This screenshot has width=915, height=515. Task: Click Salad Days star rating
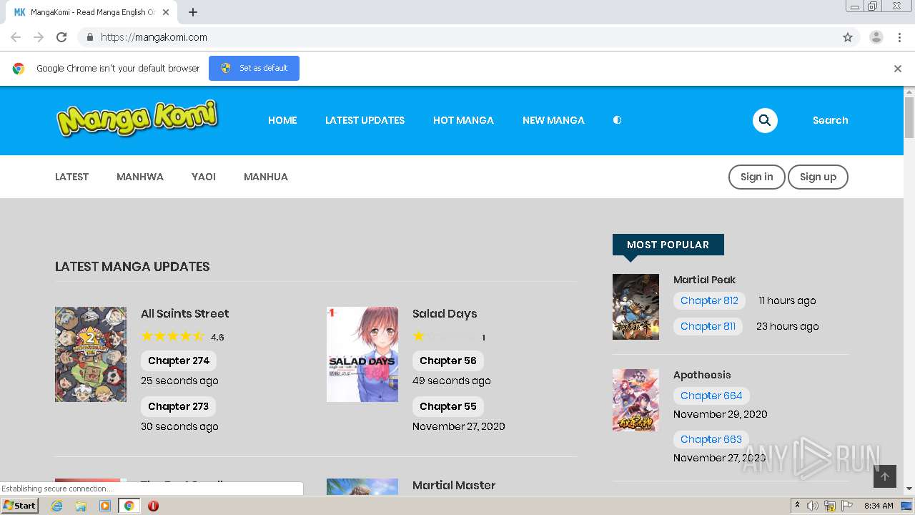(x=444, y=336)
